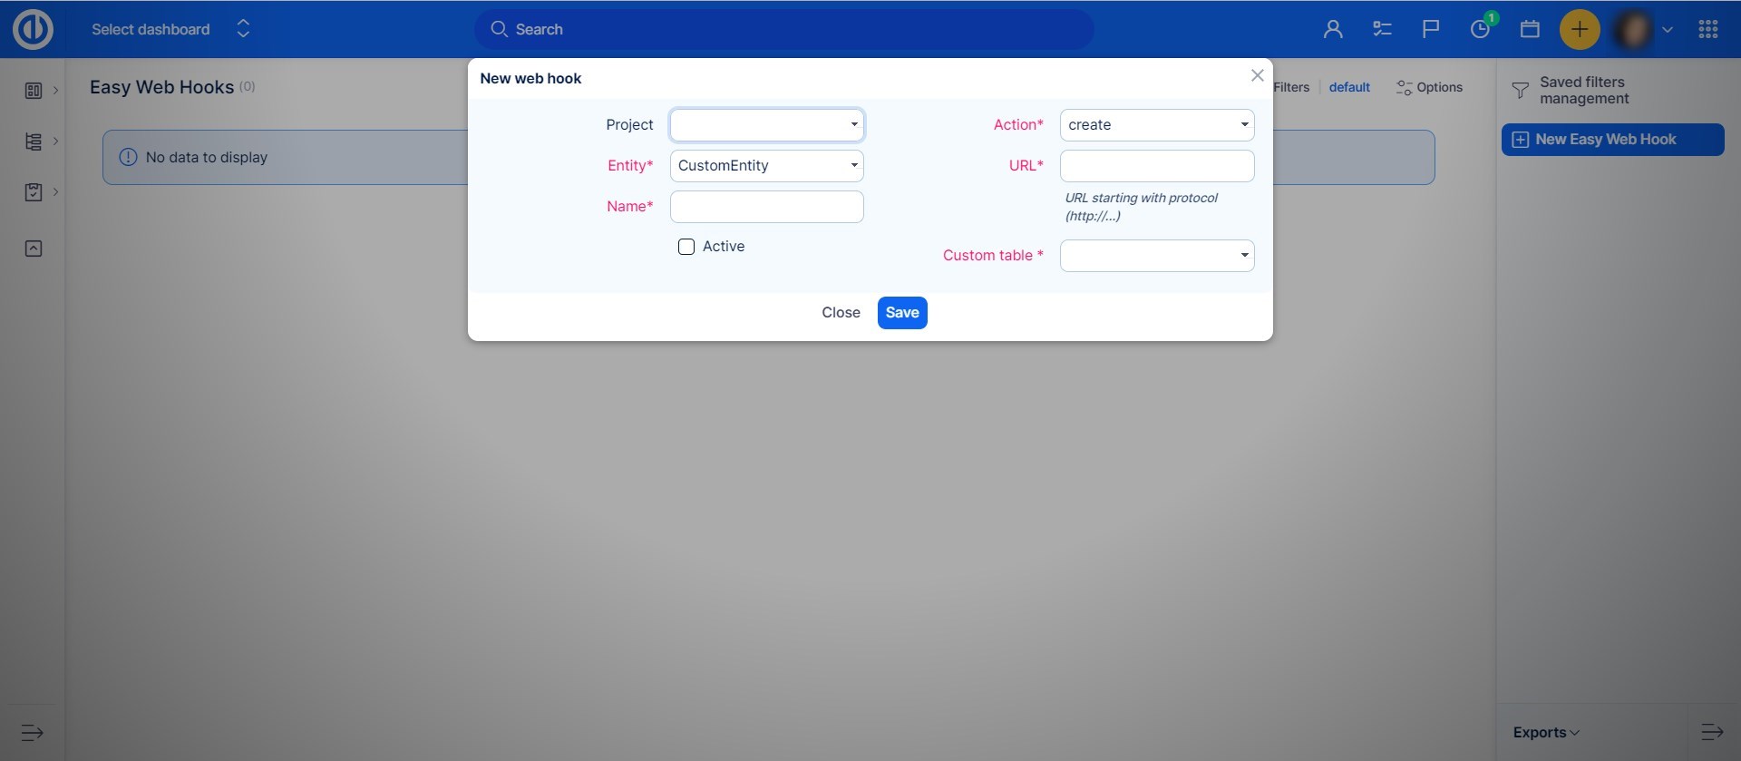Image resolution: width=1741 pixels, height=761 pixels.
Task: Open the Action dropdown set to create
Action: point(1156,125)
